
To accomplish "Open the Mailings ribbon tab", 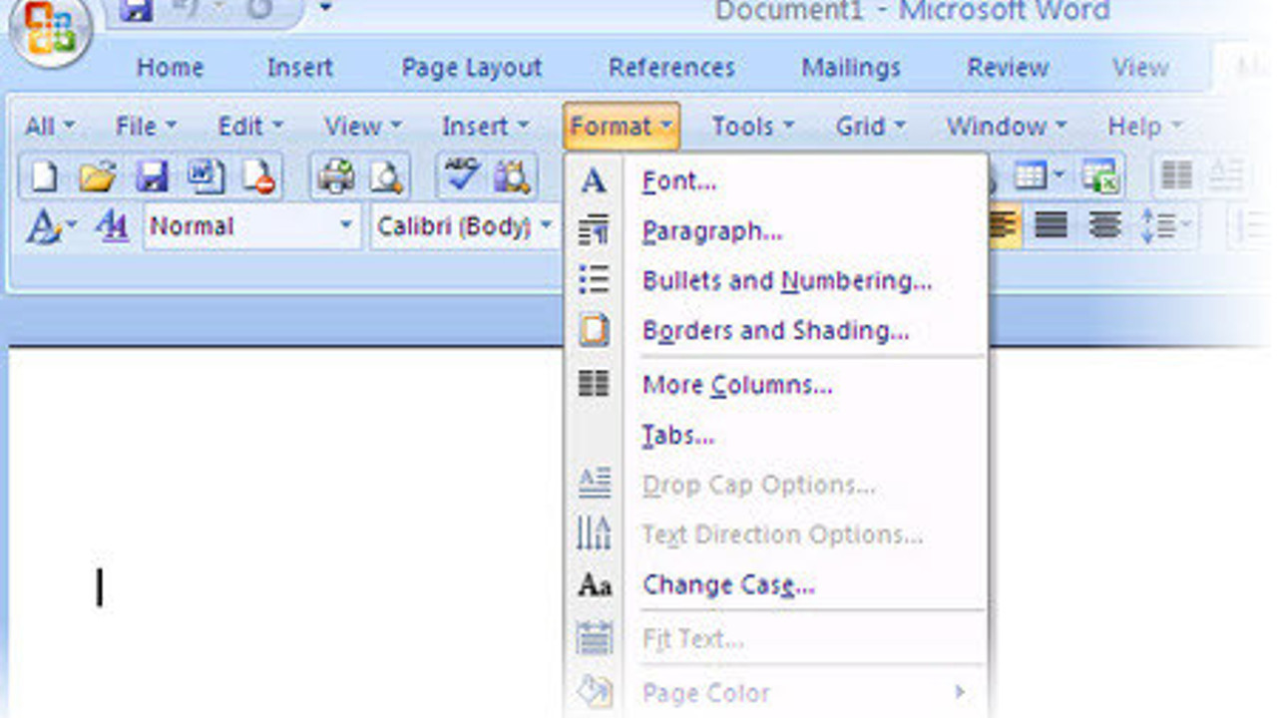I will (x=851, y=68).
